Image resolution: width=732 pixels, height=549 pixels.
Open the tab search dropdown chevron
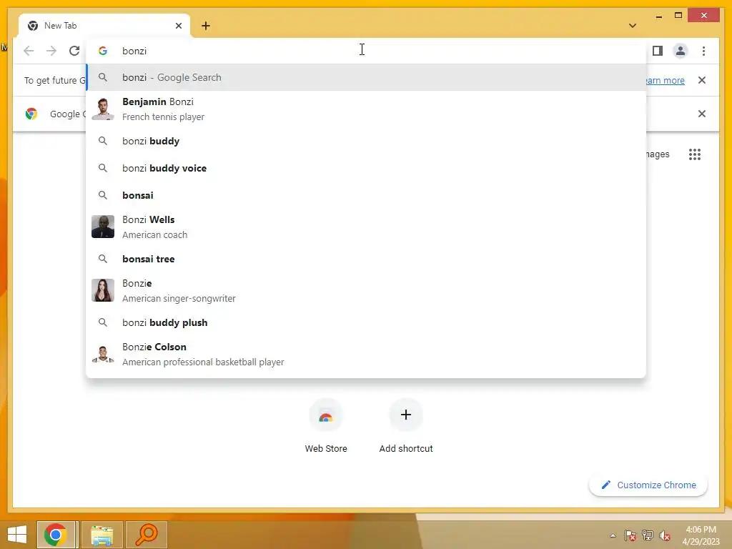[633, 26]
